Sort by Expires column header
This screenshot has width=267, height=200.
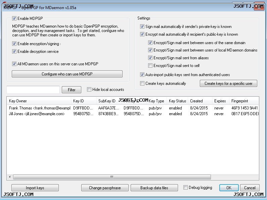click(x=221, y=101)
